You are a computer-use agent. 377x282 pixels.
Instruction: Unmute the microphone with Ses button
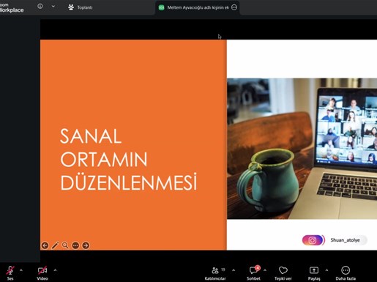click(10, 272)
